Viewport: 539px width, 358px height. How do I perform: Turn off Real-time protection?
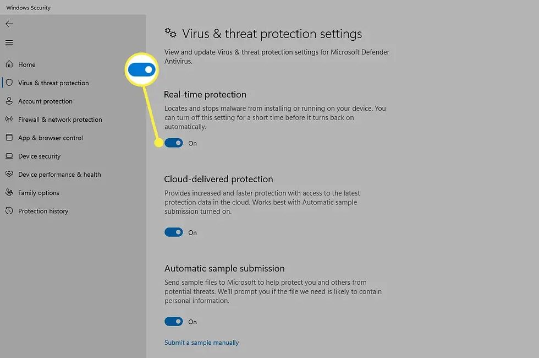tap(173, 143)
